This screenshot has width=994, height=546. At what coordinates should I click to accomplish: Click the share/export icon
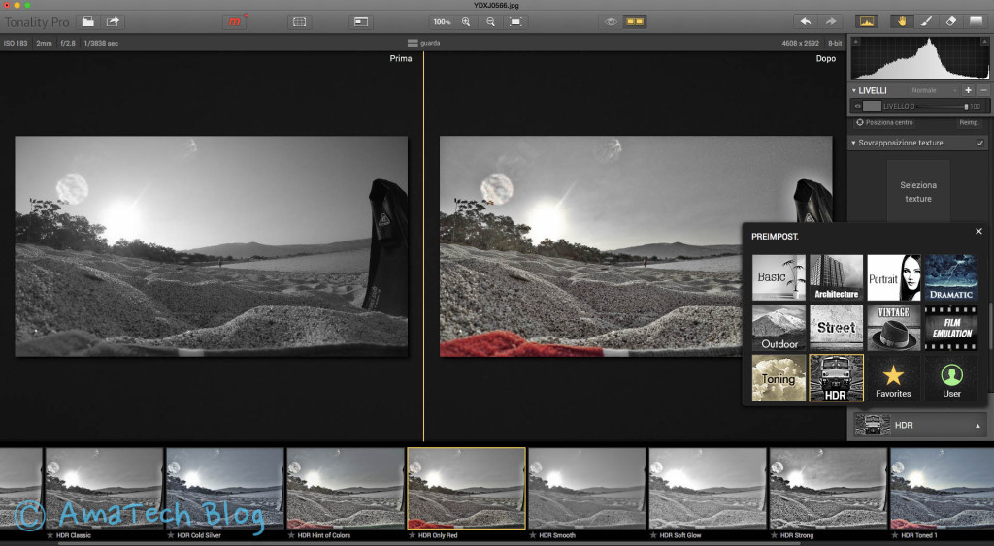point(113,21)
